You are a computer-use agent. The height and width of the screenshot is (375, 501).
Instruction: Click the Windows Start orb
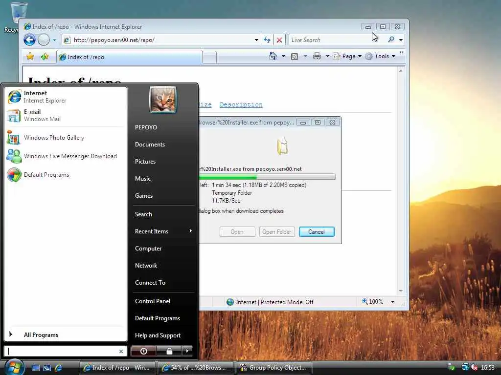click(x=14, y=367)
